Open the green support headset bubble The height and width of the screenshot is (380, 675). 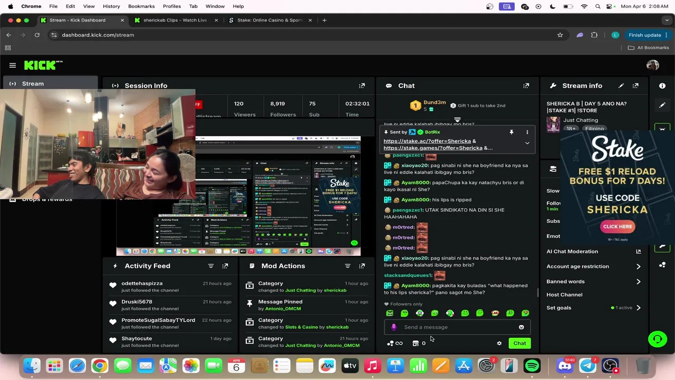coord(657,339)
